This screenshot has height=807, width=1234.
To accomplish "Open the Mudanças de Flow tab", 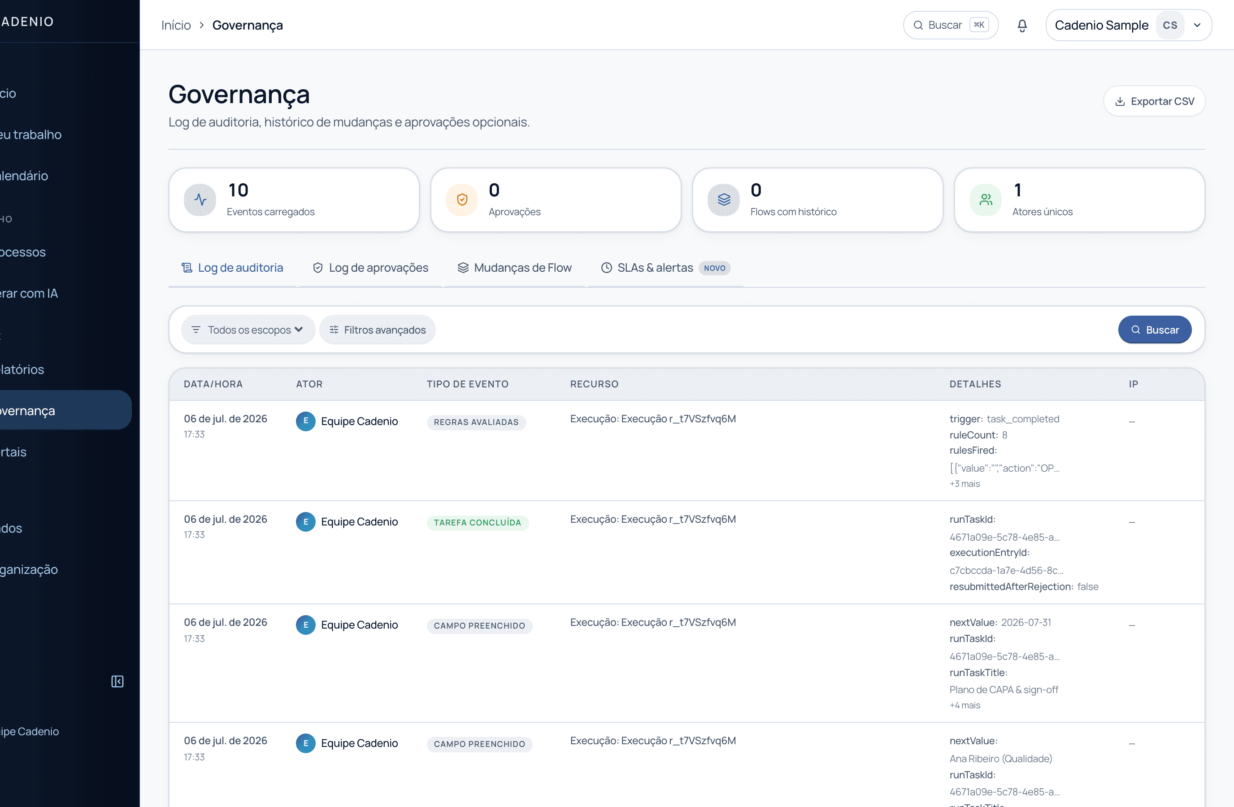I will pos(514,268).
